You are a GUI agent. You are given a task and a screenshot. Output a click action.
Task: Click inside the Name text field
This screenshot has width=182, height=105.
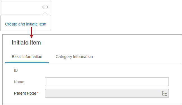(107, 82)
